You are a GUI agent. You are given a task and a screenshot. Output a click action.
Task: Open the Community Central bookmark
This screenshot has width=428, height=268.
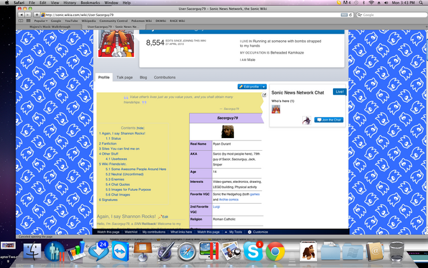(x=114, y=21)
